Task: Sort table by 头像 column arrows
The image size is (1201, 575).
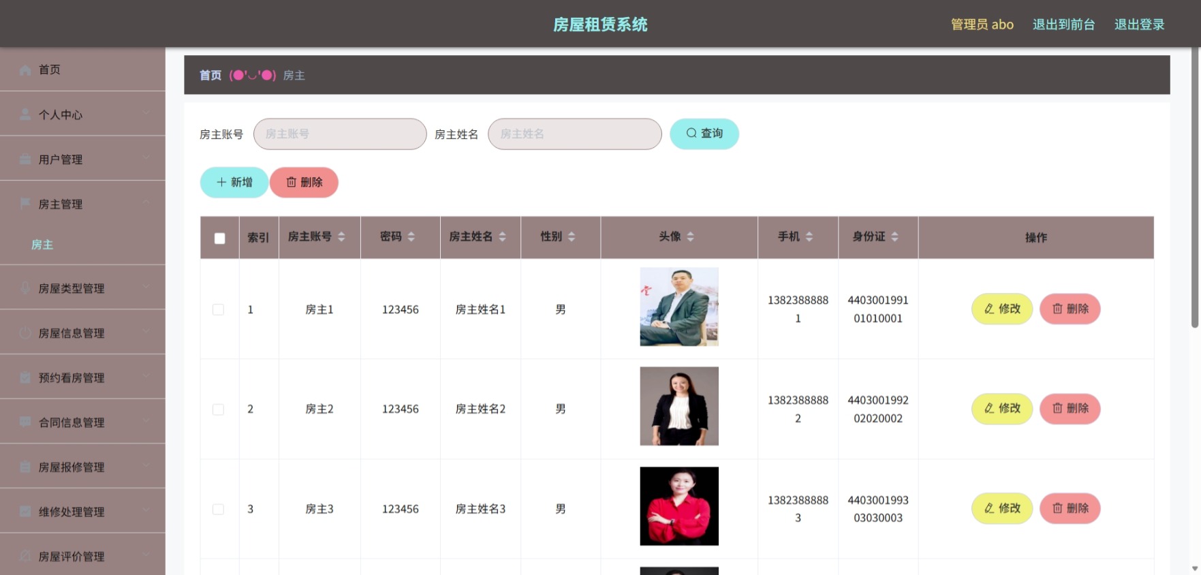Action: click(x=690, y=237)
